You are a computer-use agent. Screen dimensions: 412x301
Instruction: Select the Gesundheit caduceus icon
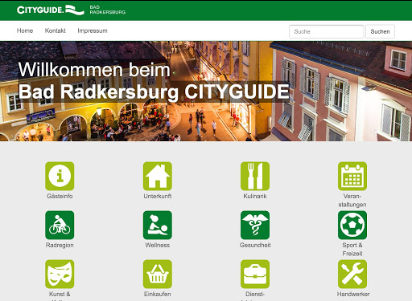(x=255, y=225)
